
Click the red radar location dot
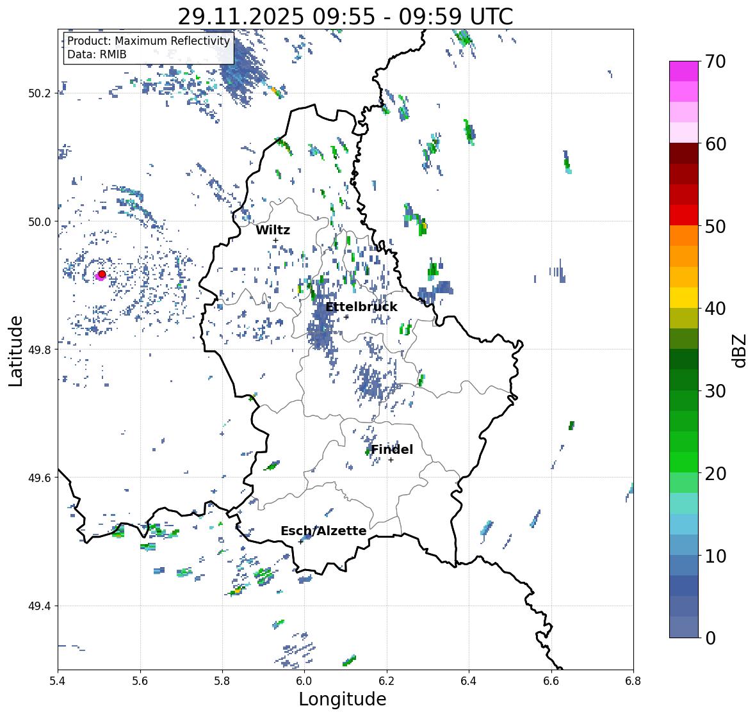tap(102, 274)
